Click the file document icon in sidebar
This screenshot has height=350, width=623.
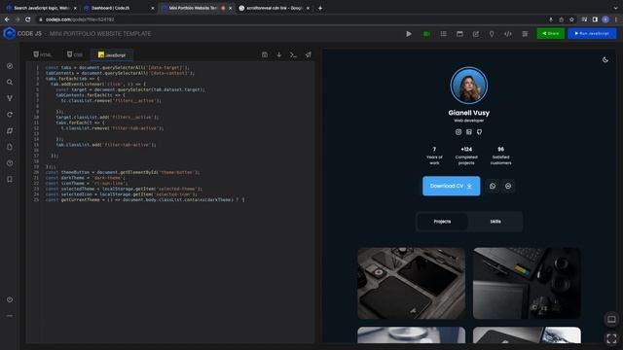click(10, 147)
